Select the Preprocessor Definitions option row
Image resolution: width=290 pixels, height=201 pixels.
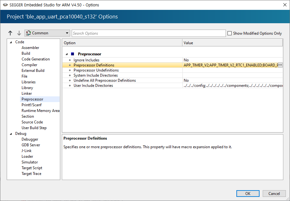click(172, 65)
